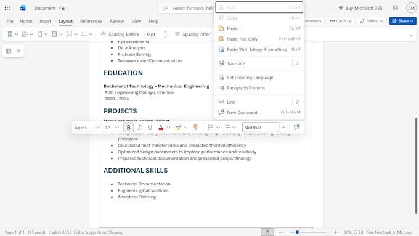Click the Margins page layout icon

pyautogui.click(x=10, y=35)
